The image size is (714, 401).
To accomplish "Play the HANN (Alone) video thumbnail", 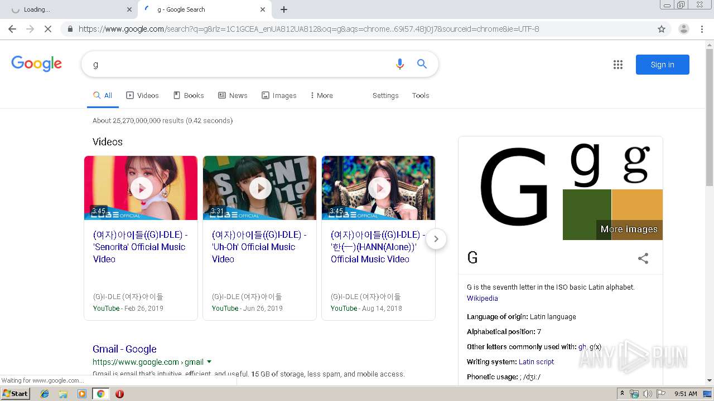I will (x=379, y=188).
